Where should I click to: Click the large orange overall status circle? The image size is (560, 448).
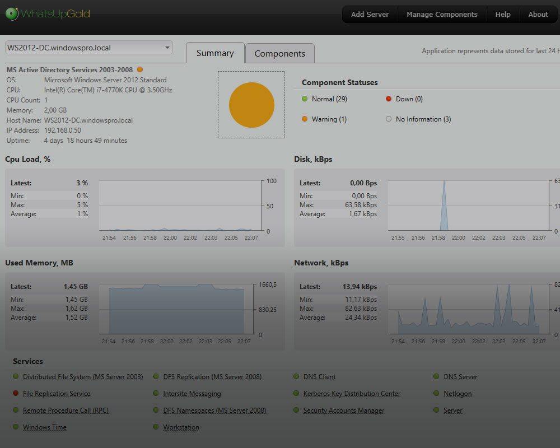click(x=251, y=105)
